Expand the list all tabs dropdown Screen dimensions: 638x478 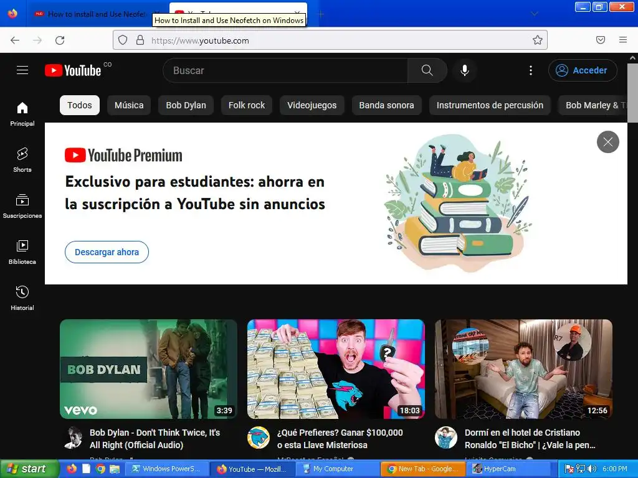tap(535, 14)
